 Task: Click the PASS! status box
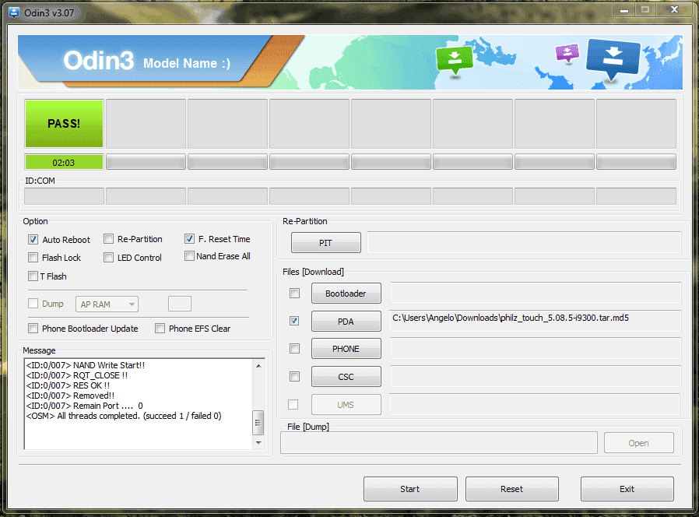tap(64, 124)
